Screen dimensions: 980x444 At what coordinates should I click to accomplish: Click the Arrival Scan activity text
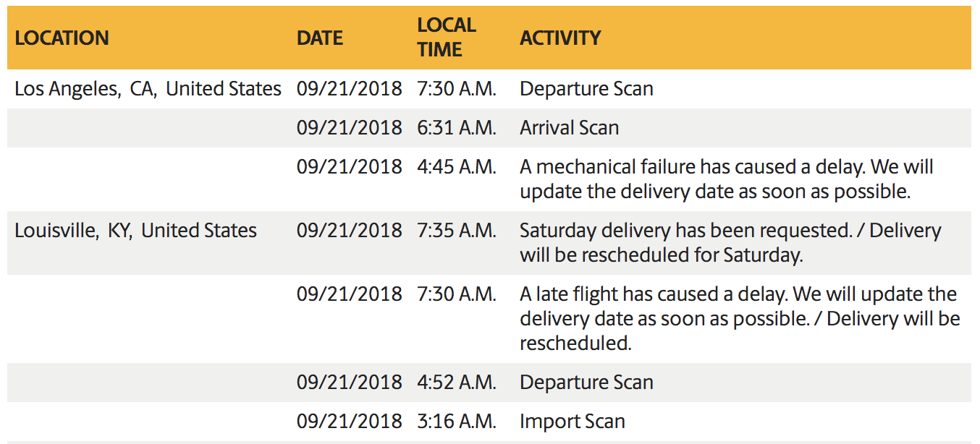(x=569, y=128)
